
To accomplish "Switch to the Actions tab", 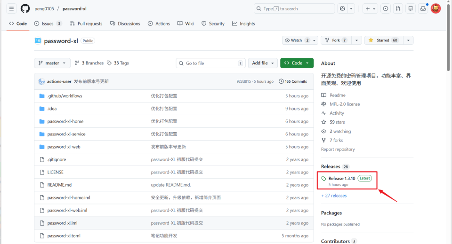I will (x=159, y=24).
